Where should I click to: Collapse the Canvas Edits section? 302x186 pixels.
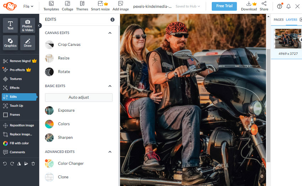(110, 33)
